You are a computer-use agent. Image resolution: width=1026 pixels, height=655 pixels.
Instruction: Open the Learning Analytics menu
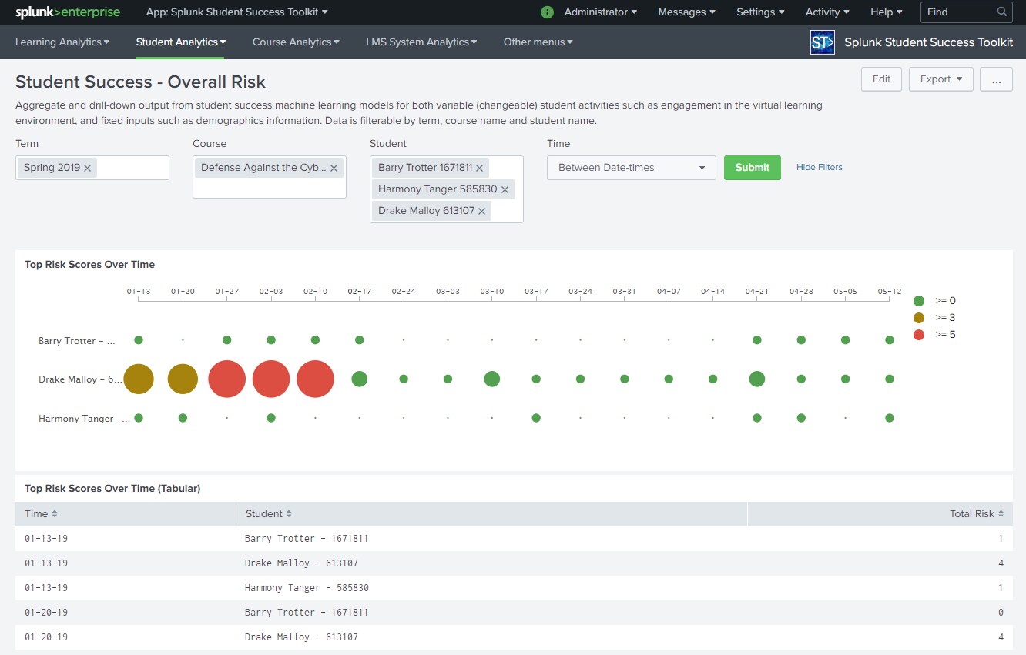[62, 42]
